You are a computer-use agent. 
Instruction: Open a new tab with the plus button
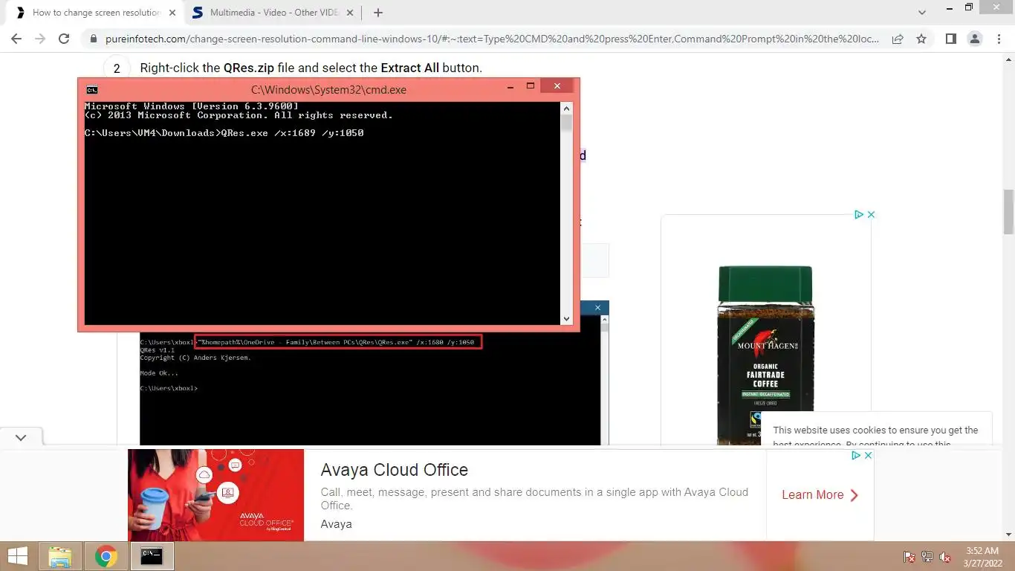378,13
